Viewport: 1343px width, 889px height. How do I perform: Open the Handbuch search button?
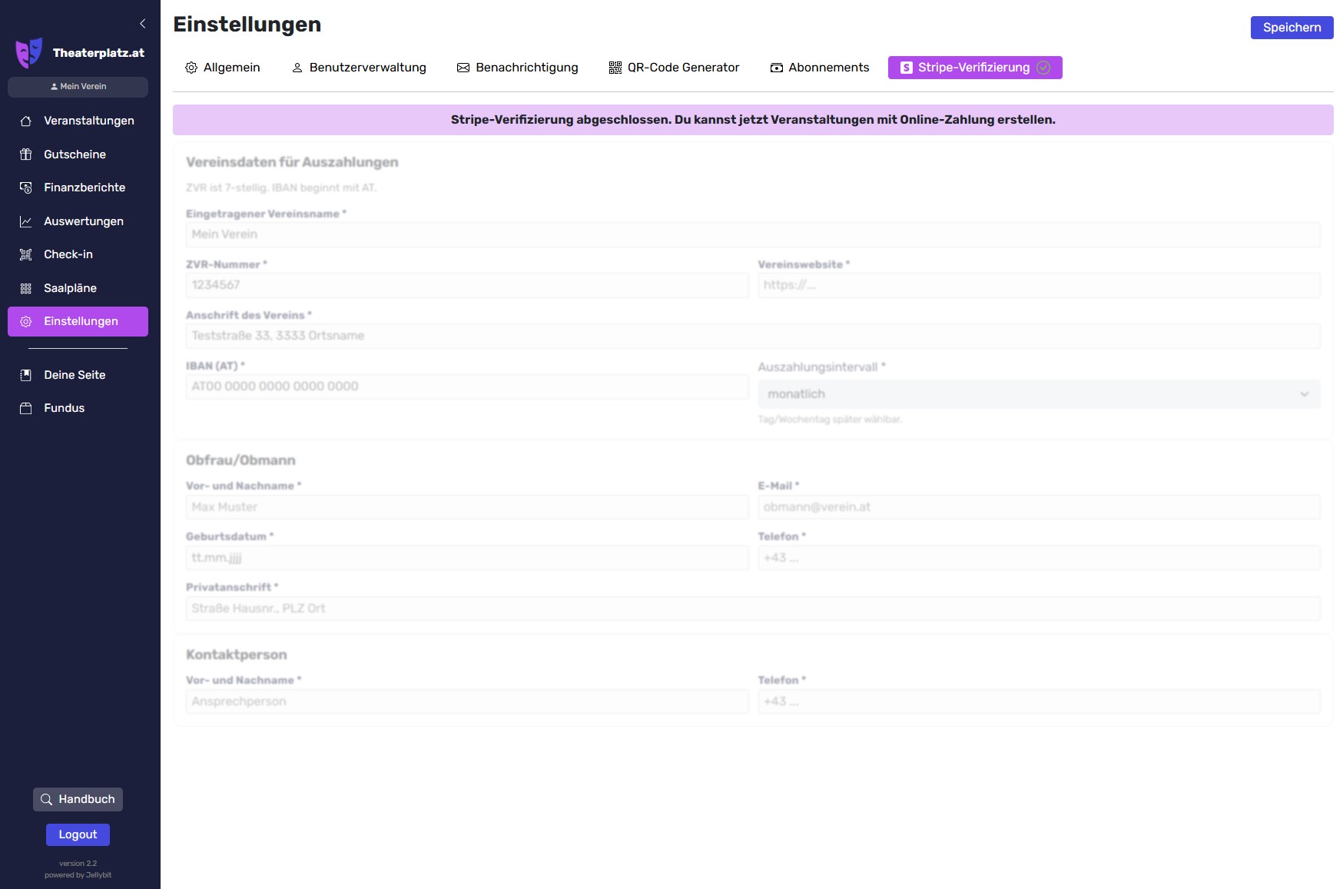coord(78,799)
